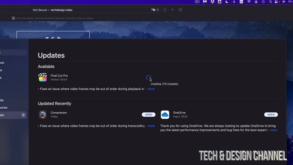Open Spotlight search magnifier icon
The height and width of the screenshot is (165, 293).
(271, 2)
